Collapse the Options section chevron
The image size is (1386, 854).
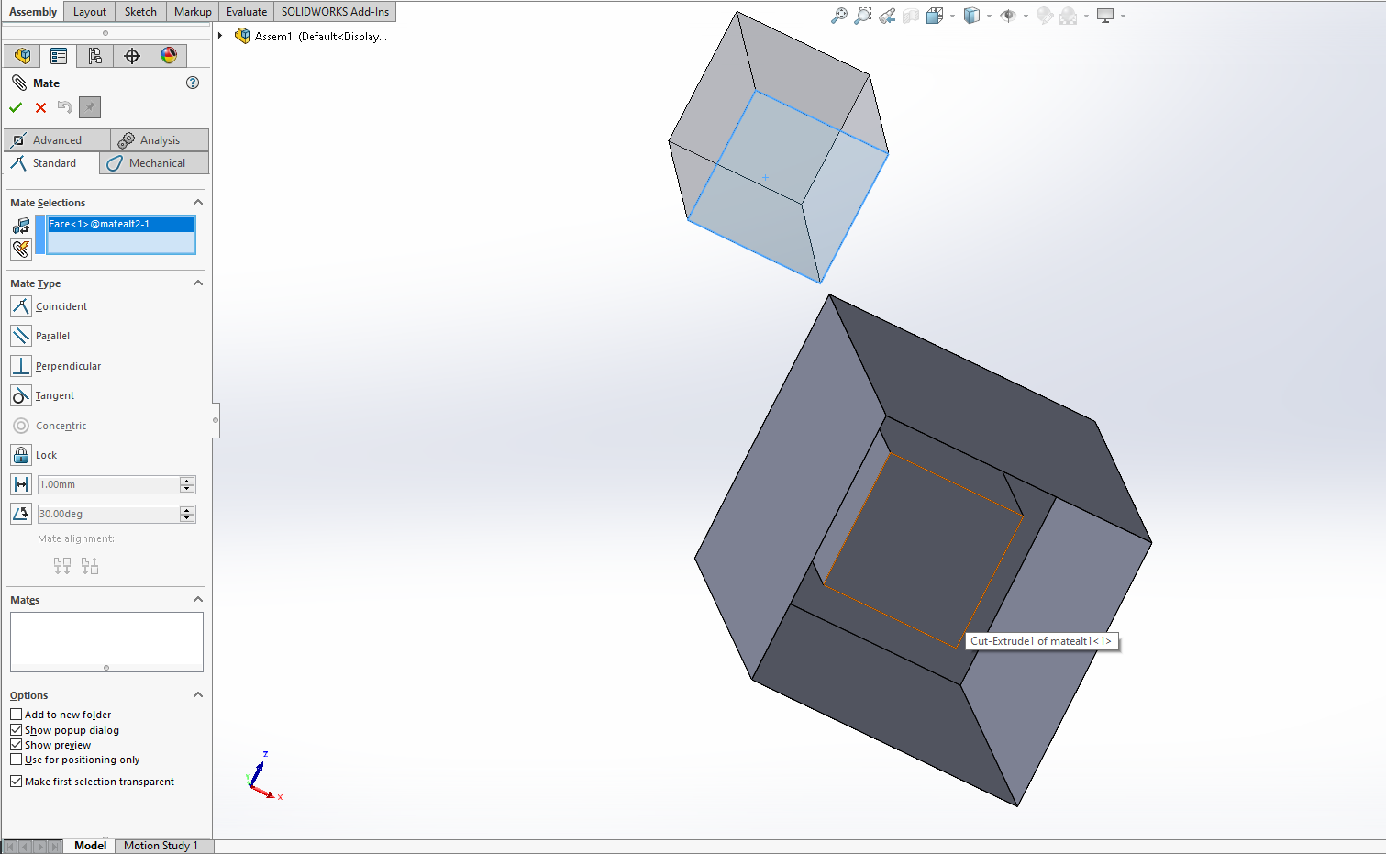[x=197, y=695]
